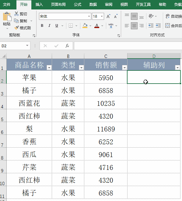Decrease font size with small A

point(116,16)
